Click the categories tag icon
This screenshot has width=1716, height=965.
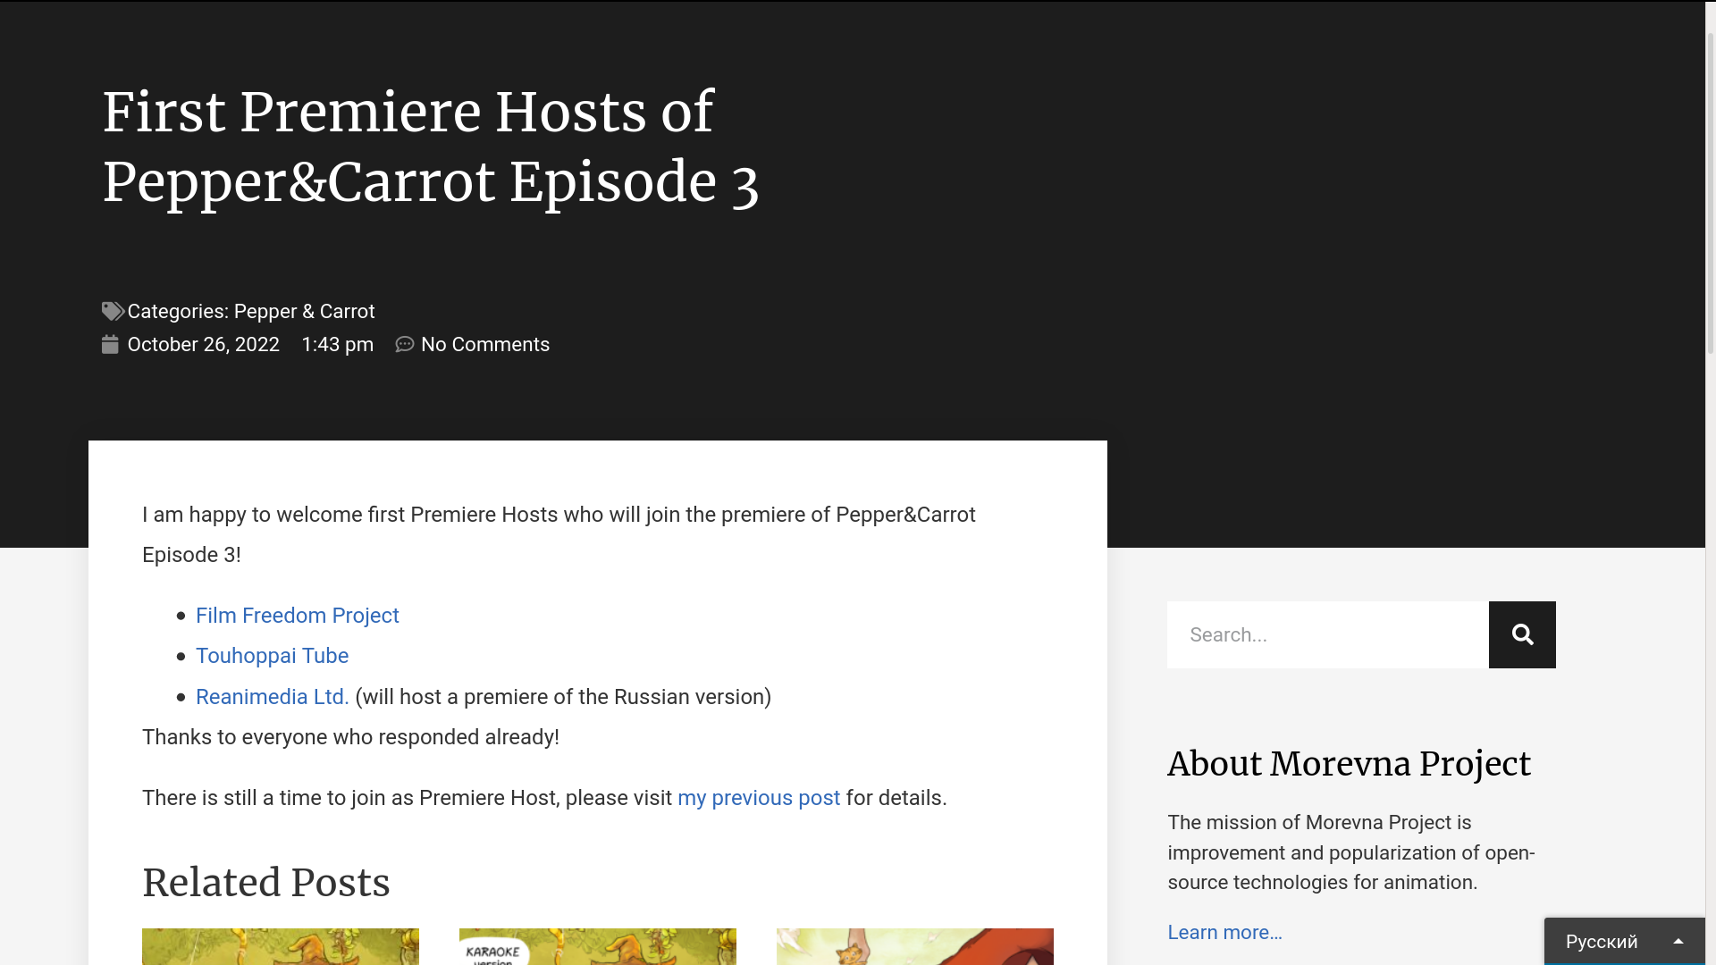coord(113,311)
